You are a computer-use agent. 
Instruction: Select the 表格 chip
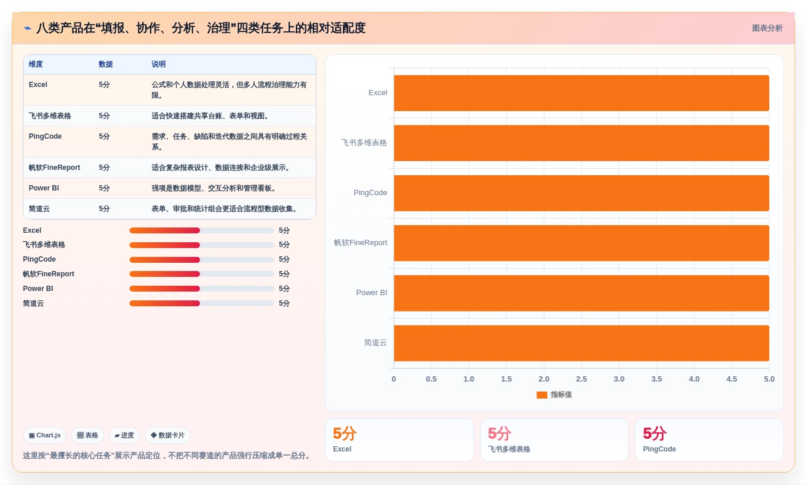pos(88,436)
